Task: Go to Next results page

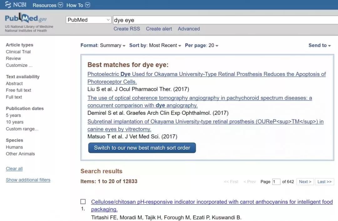Action: coord(305,182)
